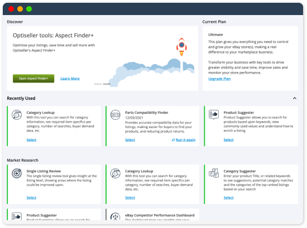Click the eBay Competitor Performance Dashboard icon

(x=115, y=216)
